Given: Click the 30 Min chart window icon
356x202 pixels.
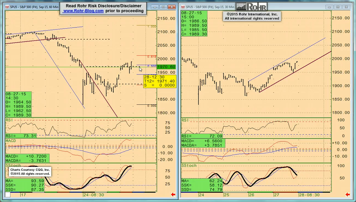Looking at the screenshot, I should pyautogui.click(x=183, y=7).
